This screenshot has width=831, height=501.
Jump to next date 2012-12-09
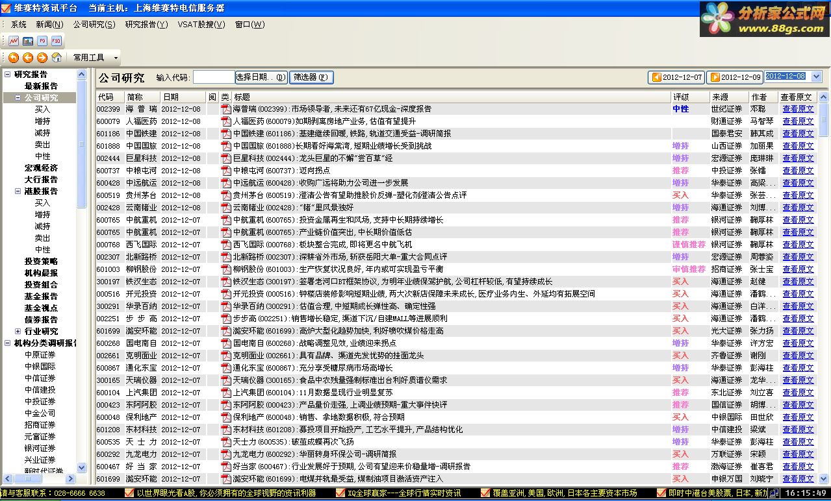coord(735,77)
